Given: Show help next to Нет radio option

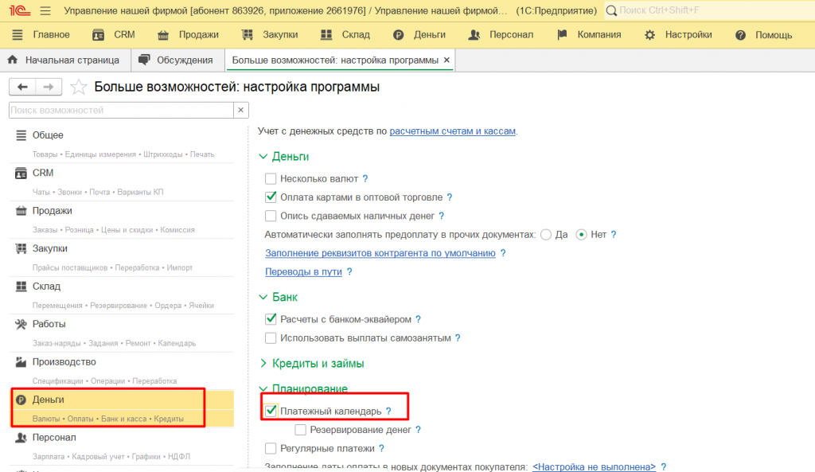Looking at the screenshot, I should point(614,235).
